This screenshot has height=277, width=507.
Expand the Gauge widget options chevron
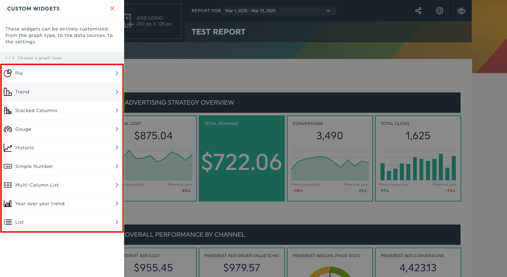(x=117, y=129)
